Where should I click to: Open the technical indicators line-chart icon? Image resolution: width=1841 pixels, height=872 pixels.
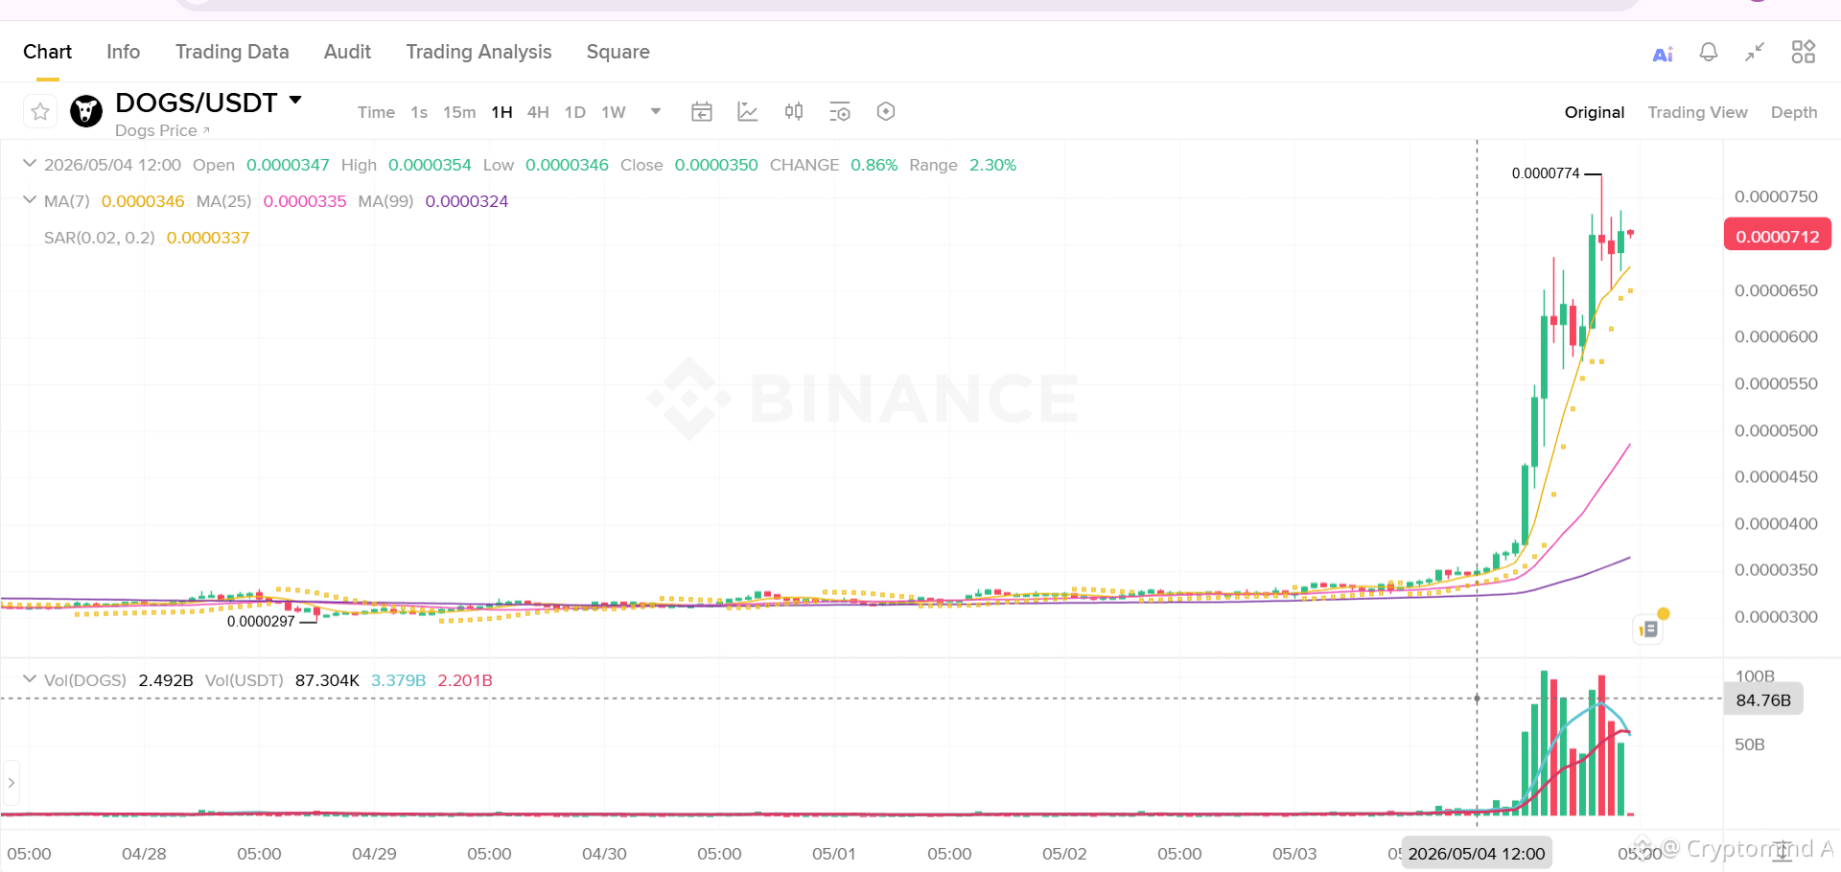tap(748, 112)
